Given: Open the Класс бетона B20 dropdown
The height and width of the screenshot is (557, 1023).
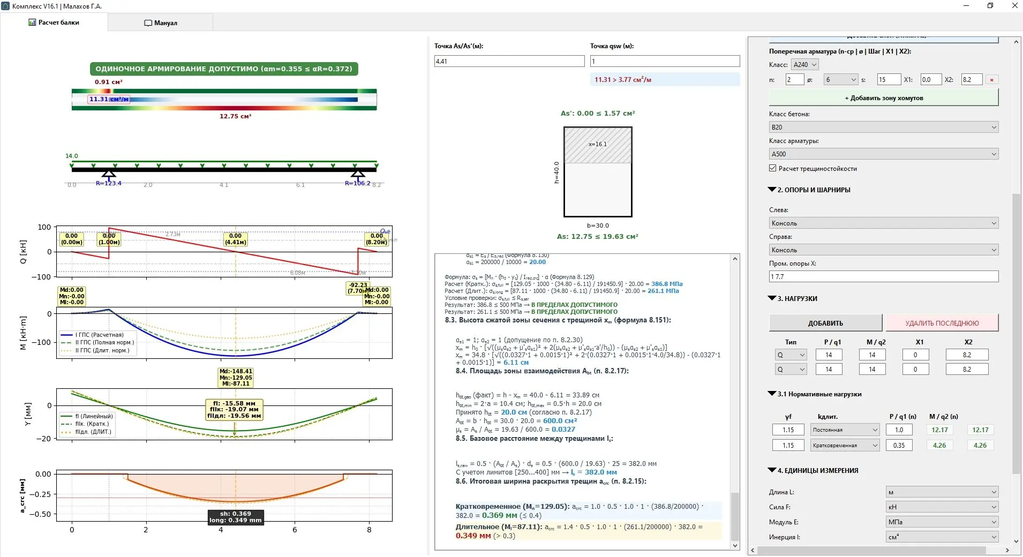Looking at the screenshot, I should pos(883,127).
